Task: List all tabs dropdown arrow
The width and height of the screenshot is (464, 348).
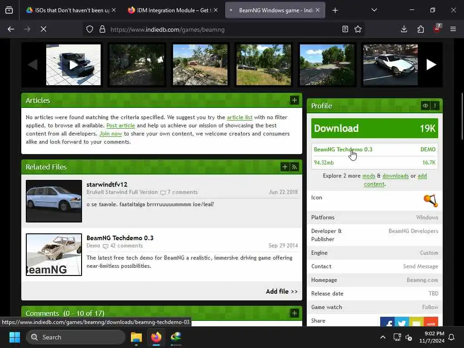Action: 374,10
